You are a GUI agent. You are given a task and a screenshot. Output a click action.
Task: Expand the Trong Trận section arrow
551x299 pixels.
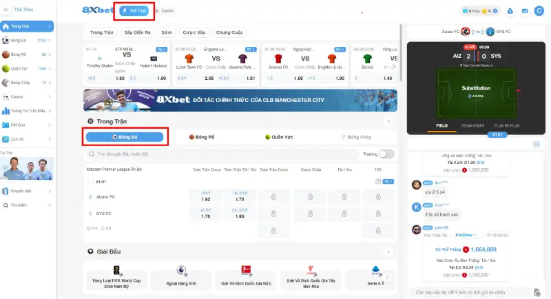pos(388,121)
